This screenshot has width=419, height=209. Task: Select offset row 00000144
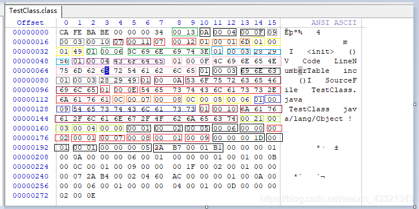[31, 119]
